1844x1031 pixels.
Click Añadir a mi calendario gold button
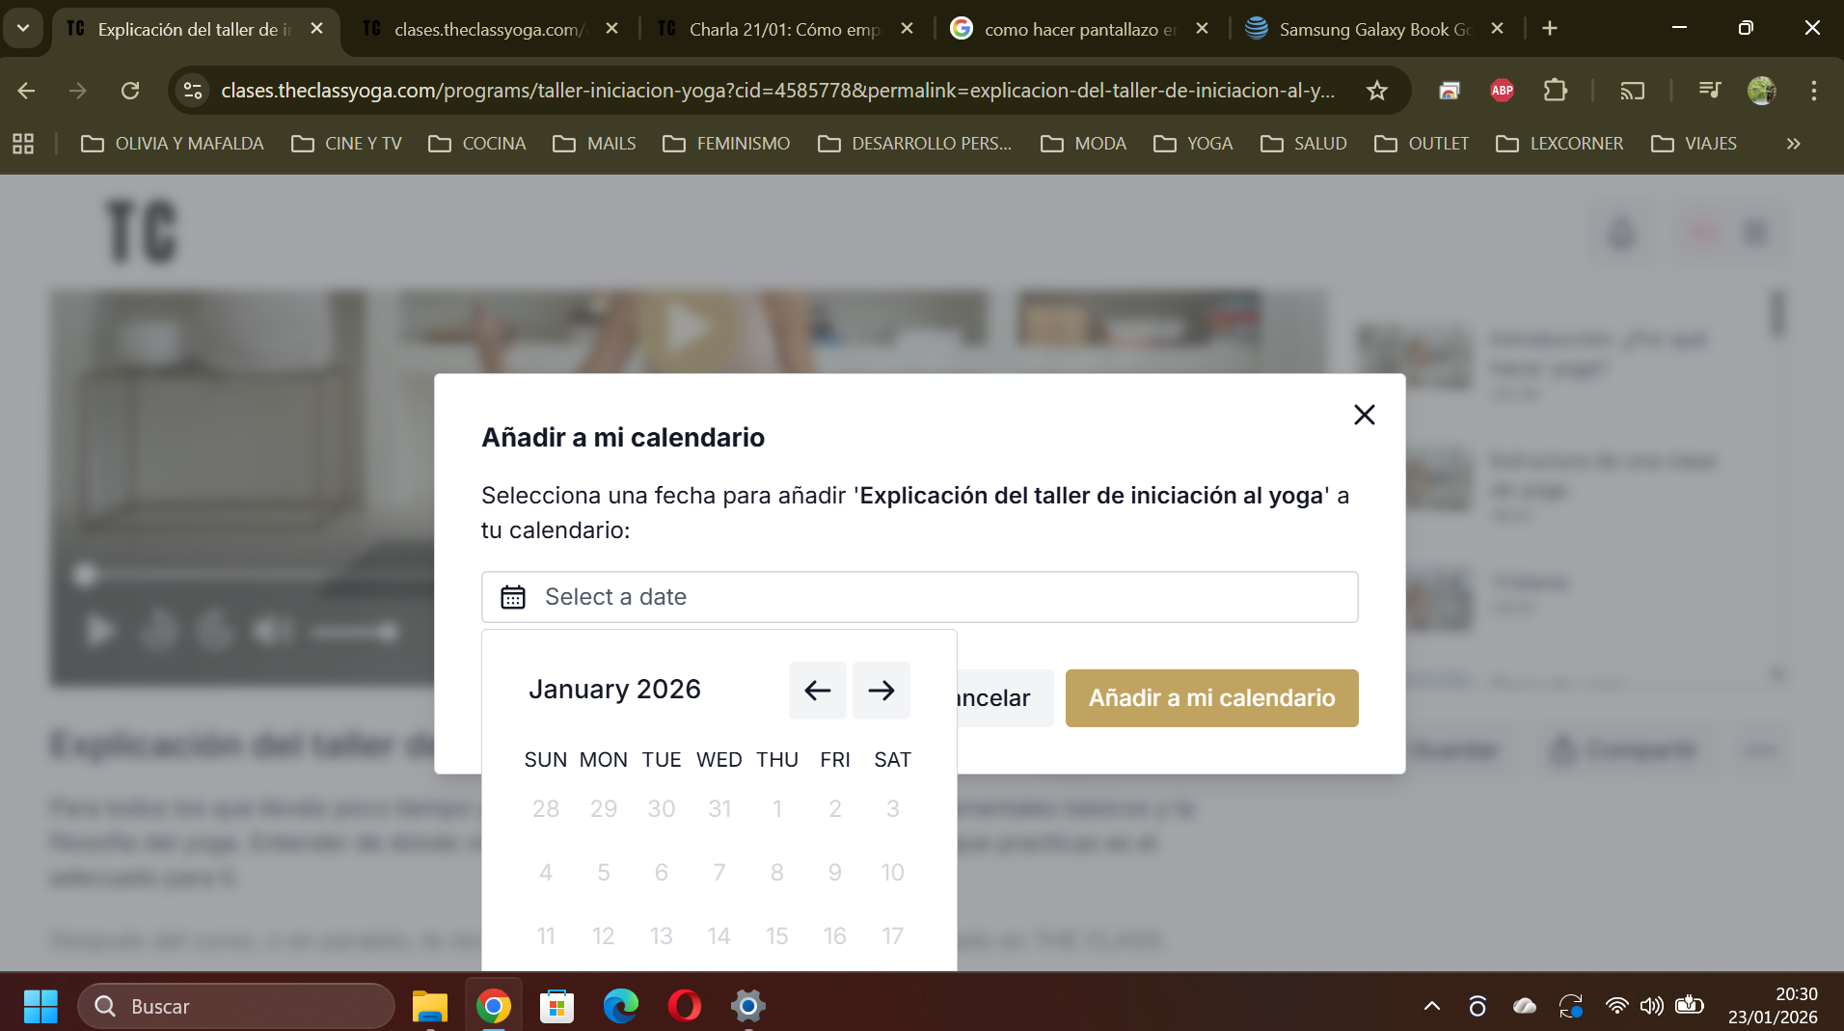[1211, 698]
